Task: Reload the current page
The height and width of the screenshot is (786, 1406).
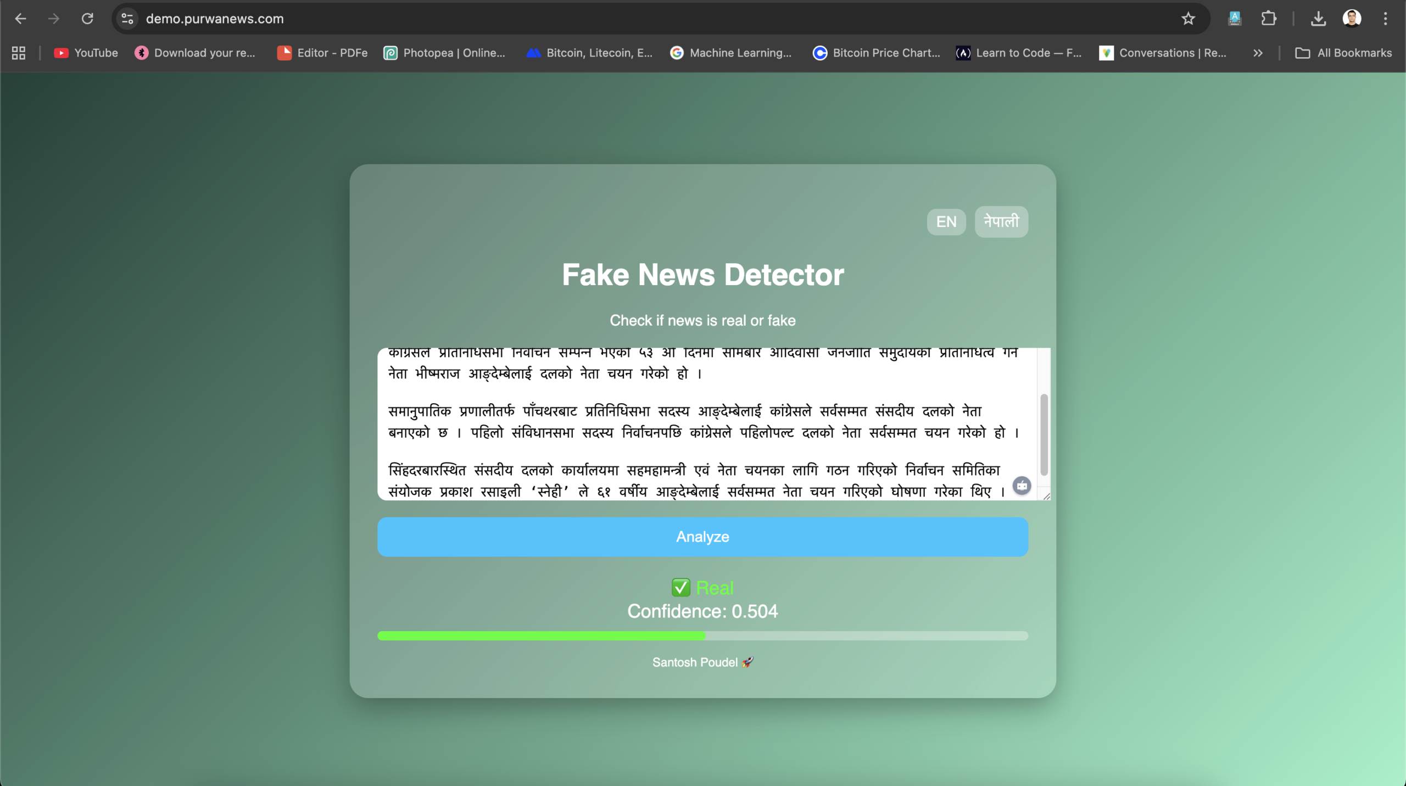Action: point(87,19)
